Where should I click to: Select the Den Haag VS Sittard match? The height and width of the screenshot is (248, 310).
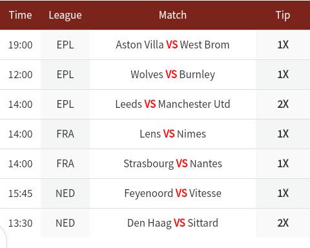tap(172, 223)
